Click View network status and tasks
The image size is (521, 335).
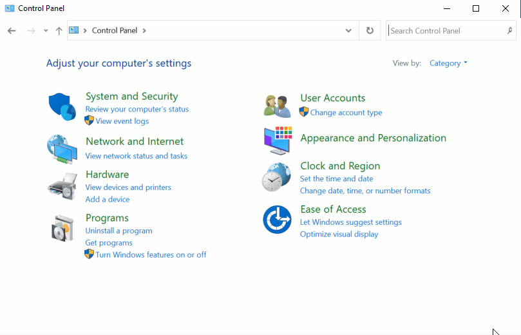click(x=137, y=156)
